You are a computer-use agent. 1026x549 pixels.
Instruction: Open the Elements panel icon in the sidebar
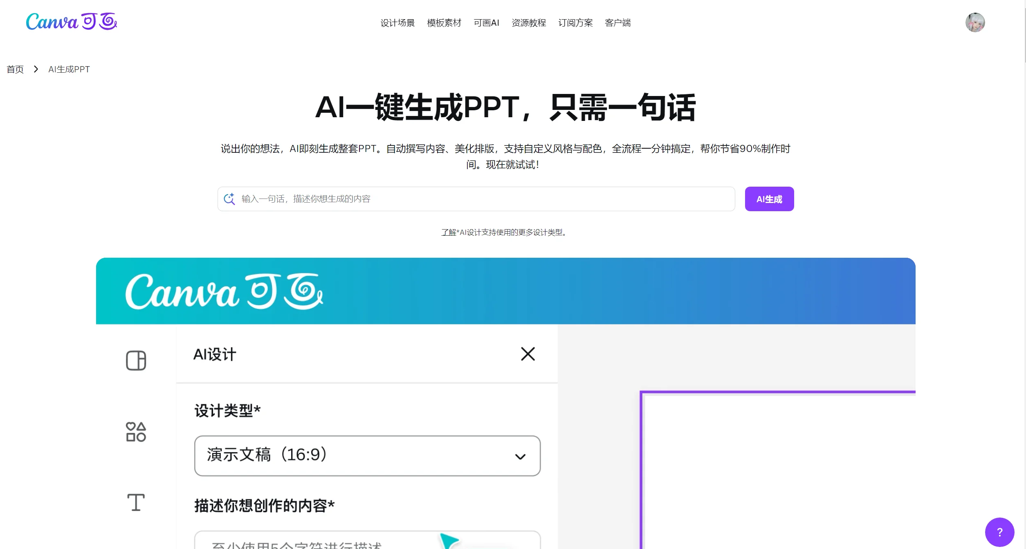pos(135,432)
